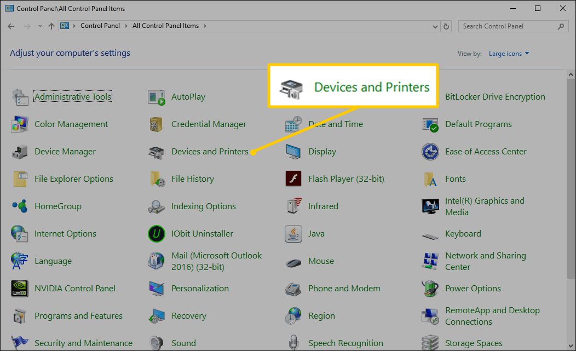Open the RemoteApp and Desktop Connections icon
Screen dimensions: 576x351
click(430, 316)
